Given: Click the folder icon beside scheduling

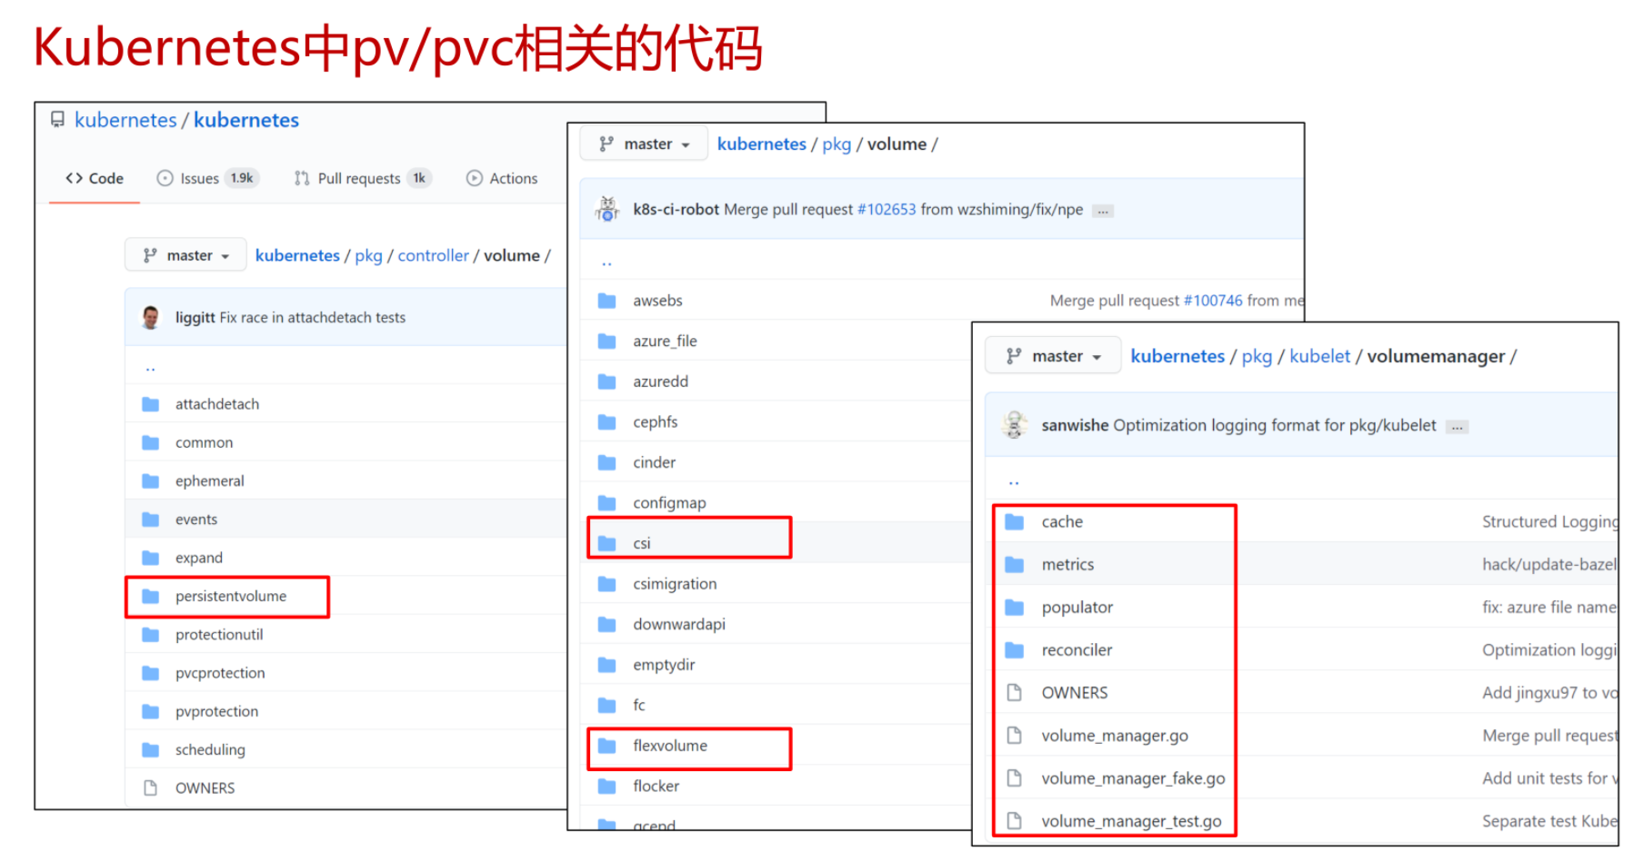Looking at the screenshot, I should click(x=151, y=750).
